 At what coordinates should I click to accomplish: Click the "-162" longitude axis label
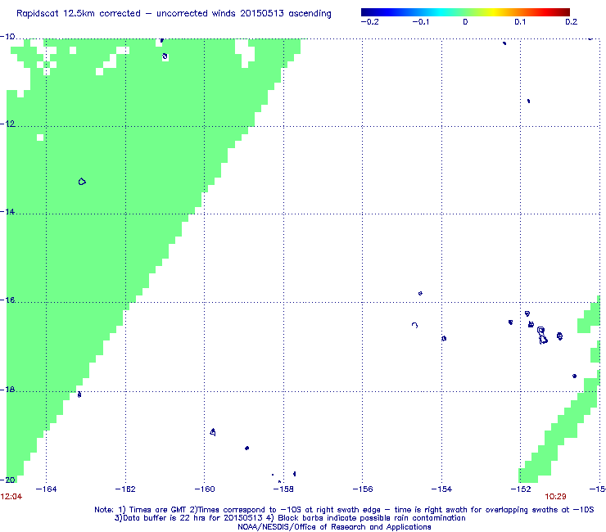125,489
